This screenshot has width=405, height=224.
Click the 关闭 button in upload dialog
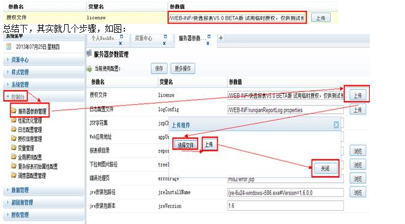[x=325, y=168]
